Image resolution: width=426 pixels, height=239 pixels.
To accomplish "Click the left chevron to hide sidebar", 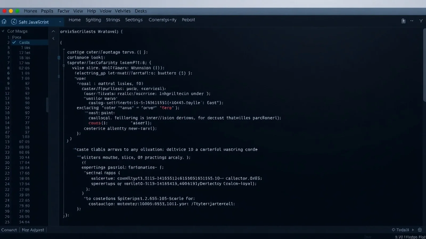I will point(53,39).
